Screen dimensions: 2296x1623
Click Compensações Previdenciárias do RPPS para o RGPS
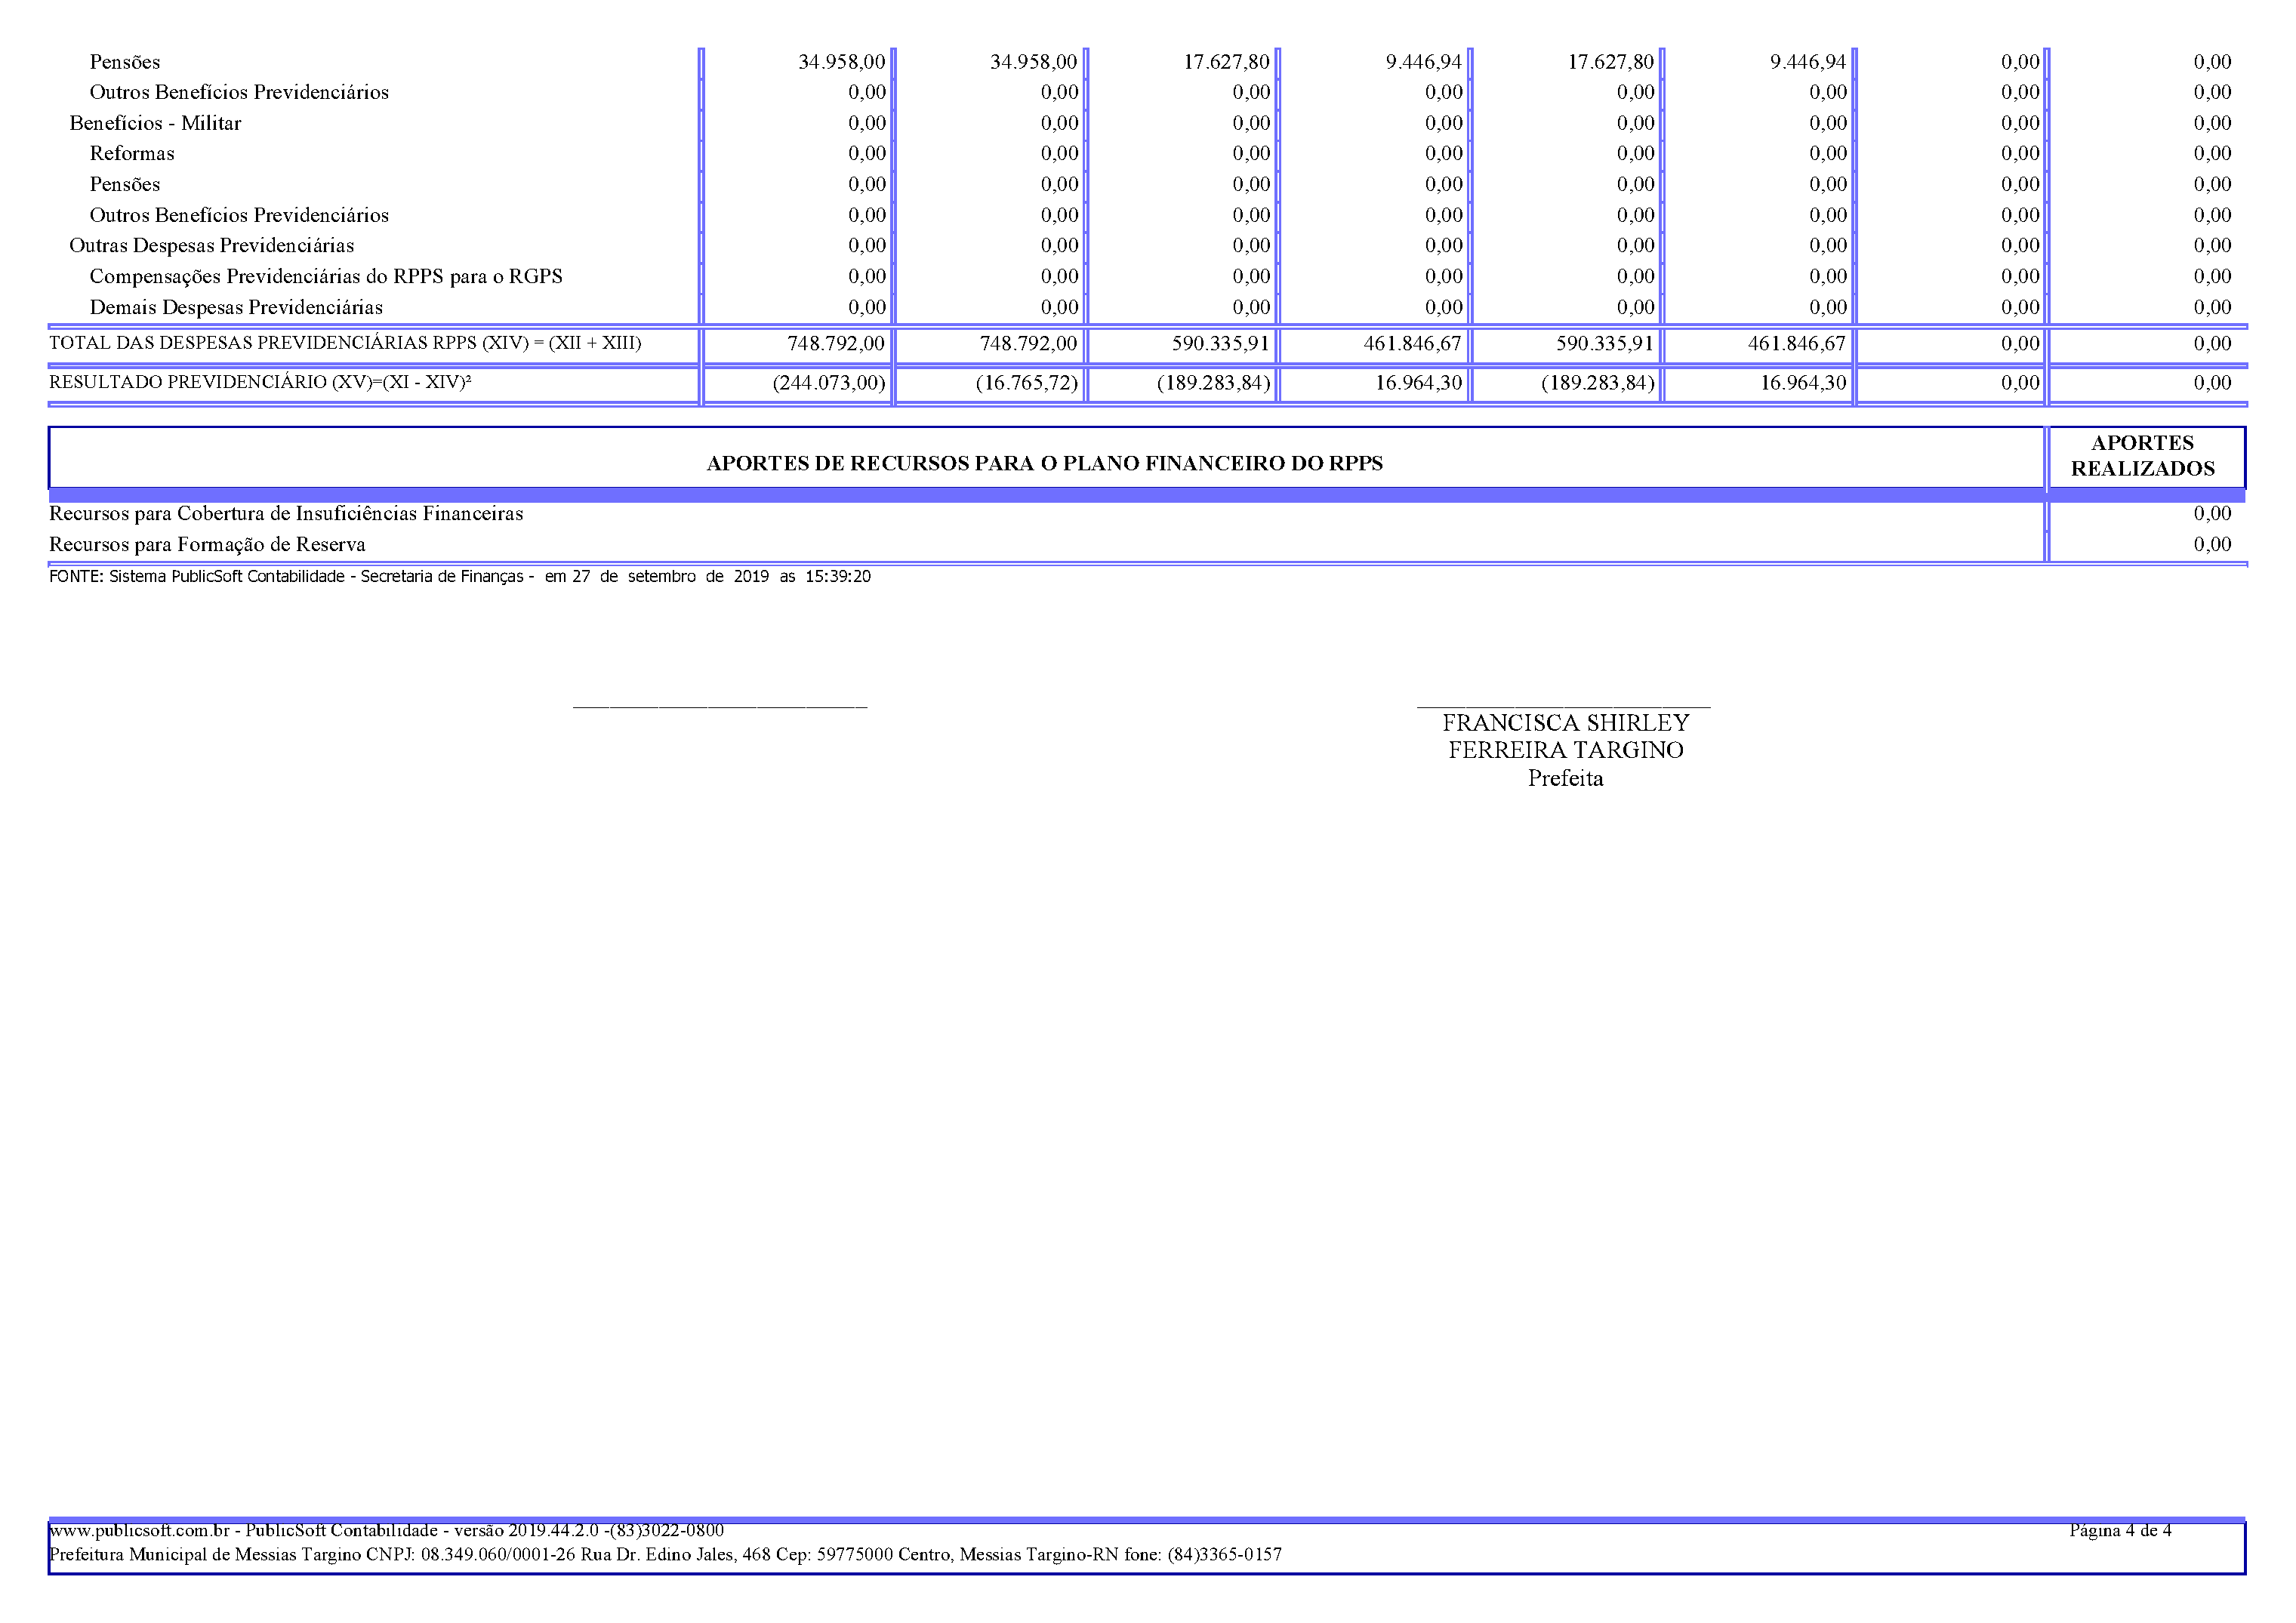point(326,276)
